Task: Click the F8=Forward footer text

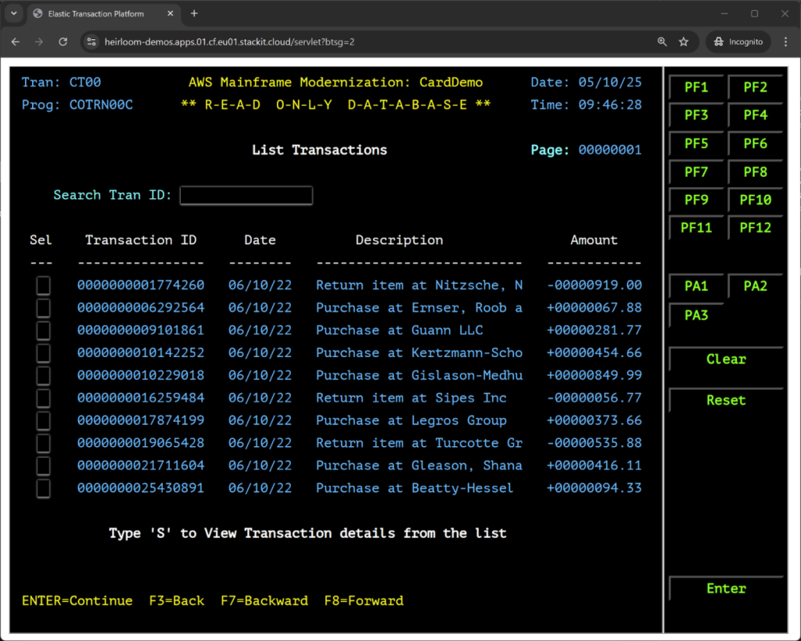Action: coord(364,600)
